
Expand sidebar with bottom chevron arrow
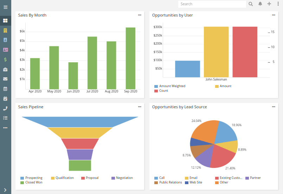pyautogui.click(x=5, y=190)
